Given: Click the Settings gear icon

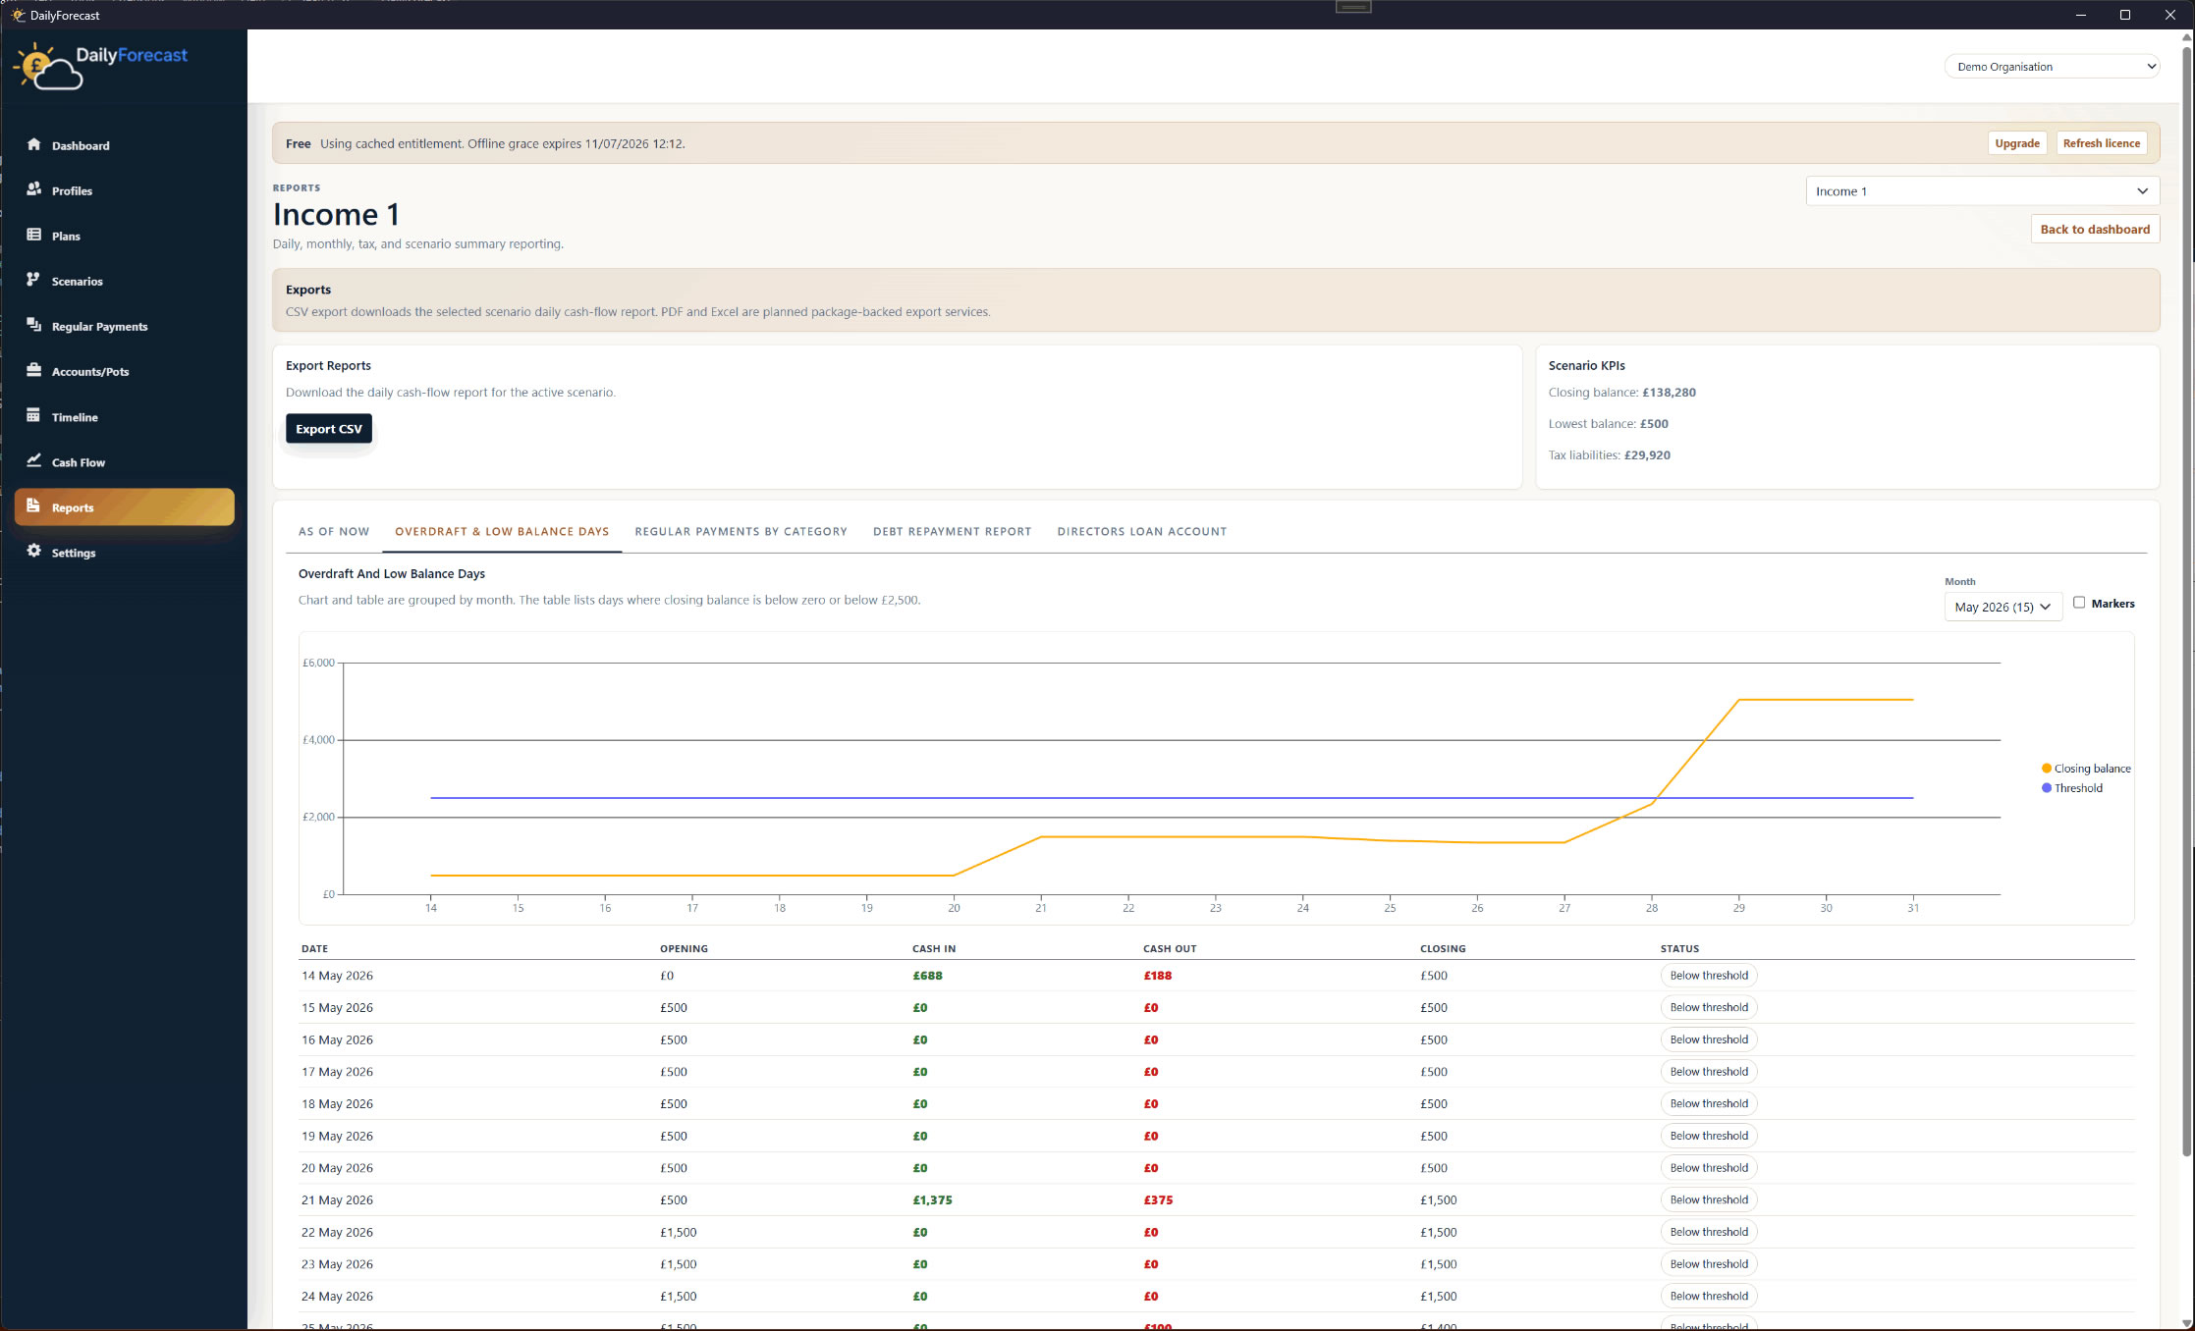Looking at the screenshot, I should (x=34, y=552).
